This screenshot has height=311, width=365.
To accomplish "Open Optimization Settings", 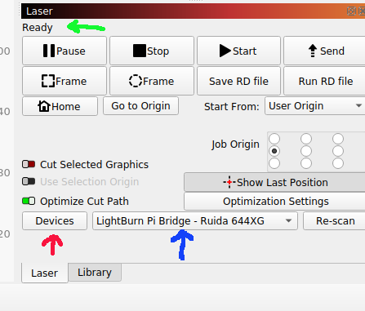I will pos(275,202).
